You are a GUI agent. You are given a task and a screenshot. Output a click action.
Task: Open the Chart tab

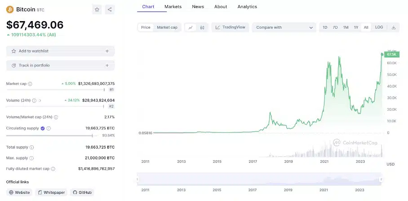coord(148,7)
